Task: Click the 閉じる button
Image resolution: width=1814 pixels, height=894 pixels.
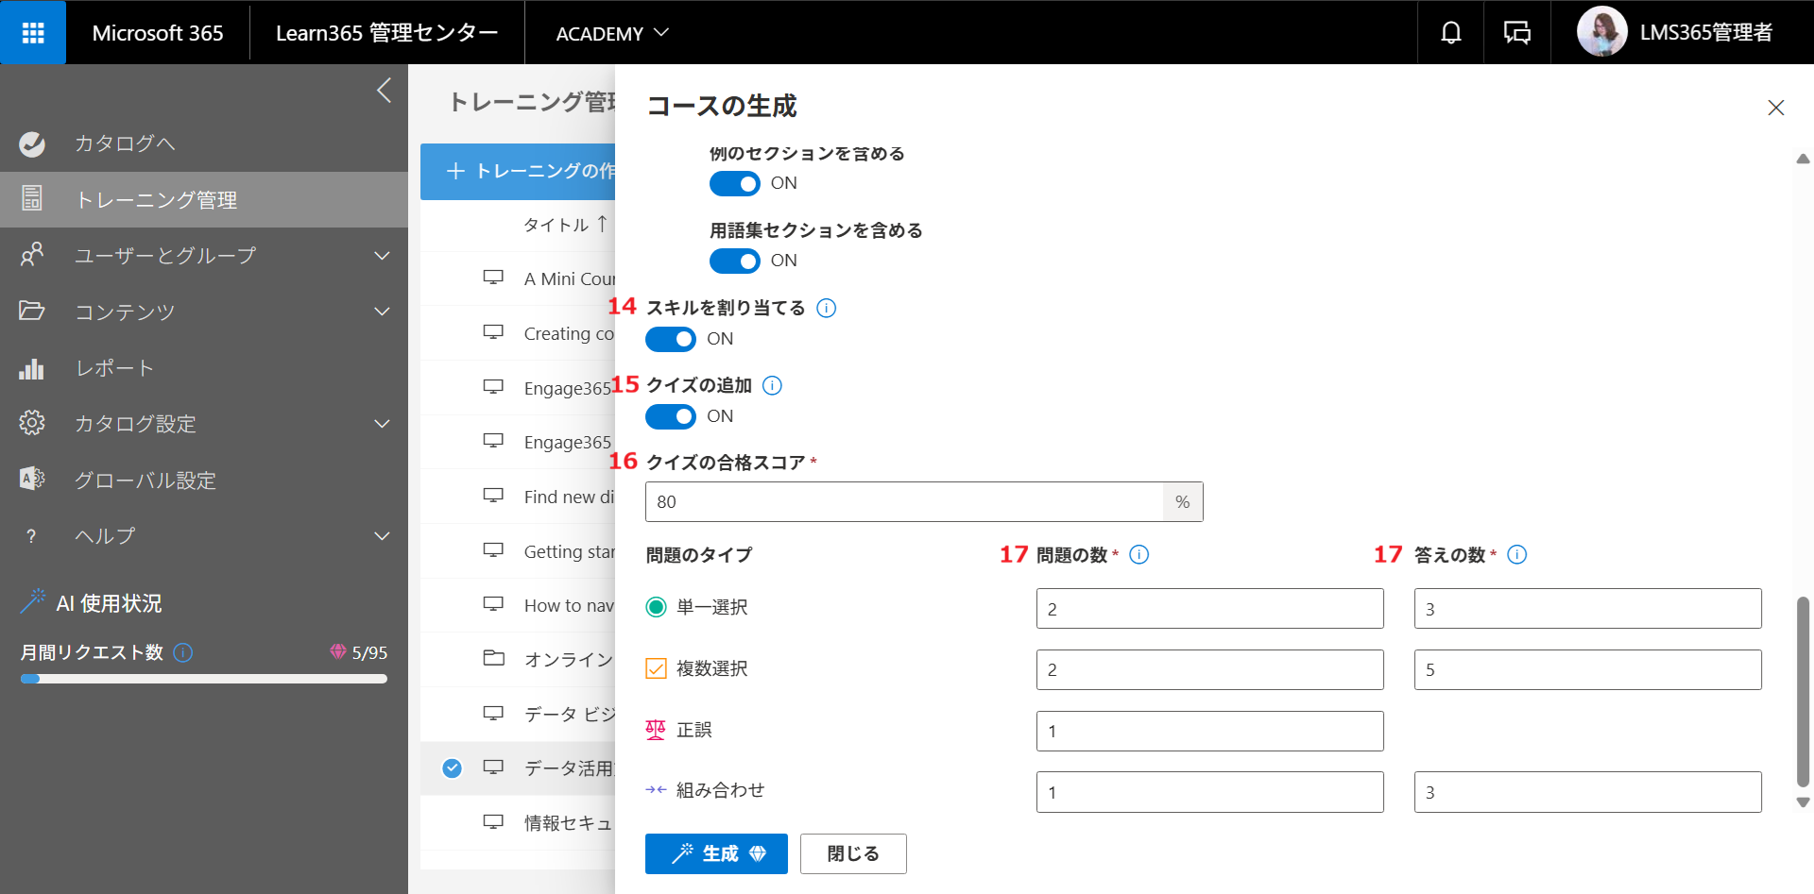Action: coord(853,853)
